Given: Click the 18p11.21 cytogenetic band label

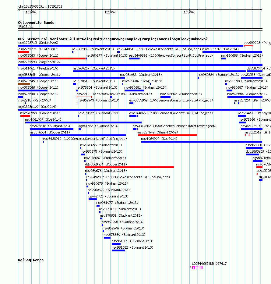Looking at the screenshot, I should point(26,26).
